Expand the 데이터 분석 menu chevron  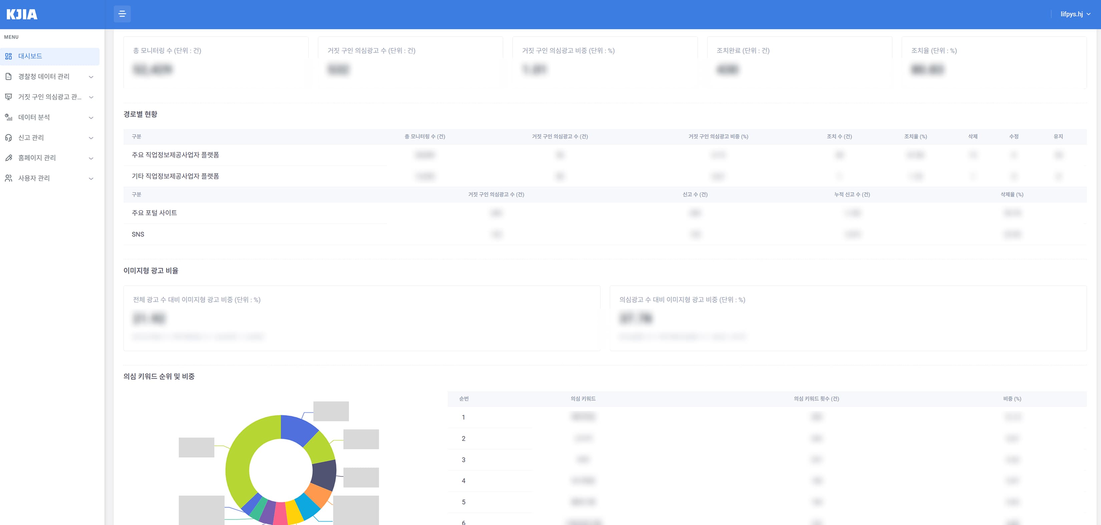tap(91, 117)
